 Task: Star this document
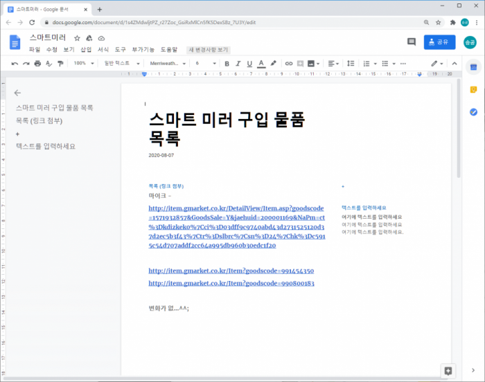[x=77, y=38]
